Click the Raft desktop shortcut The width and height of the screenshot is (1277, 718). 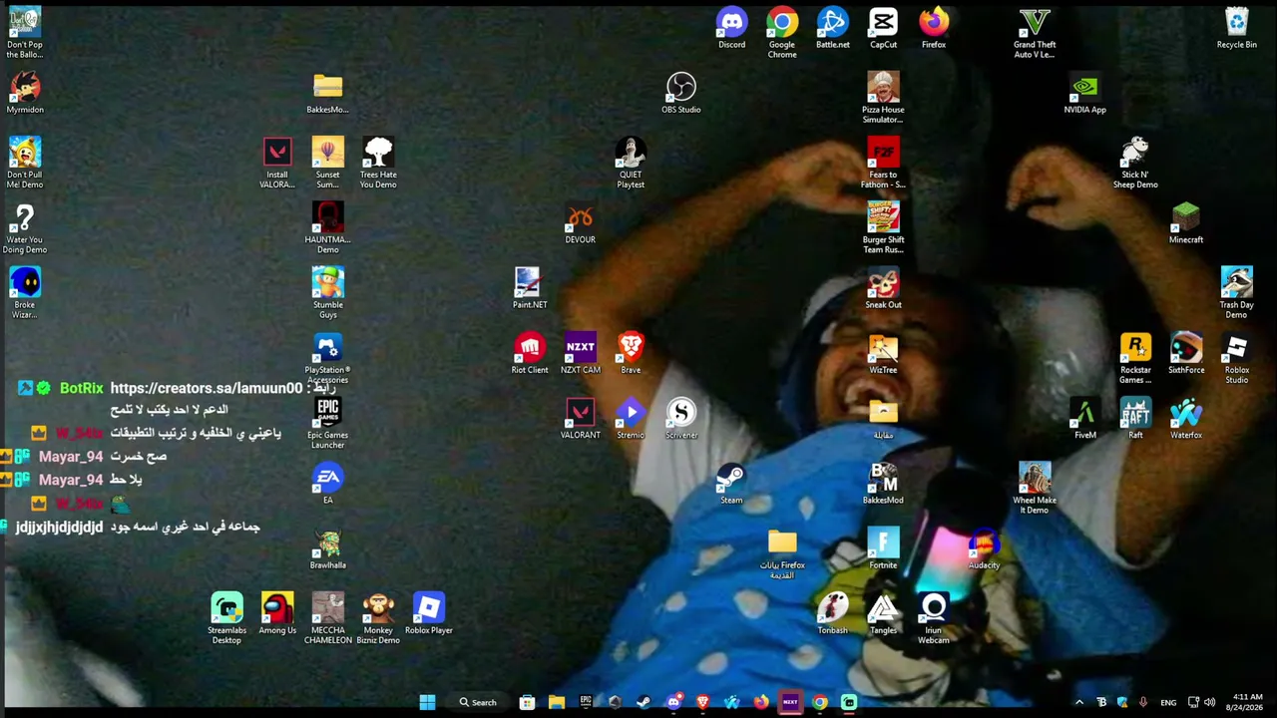tap(1135, 419)
